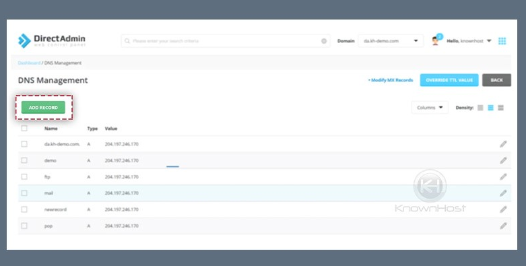Viewport: 526px width, 266px height.
Task: Check the ftp record checkbox
Action: coord(24,176)
